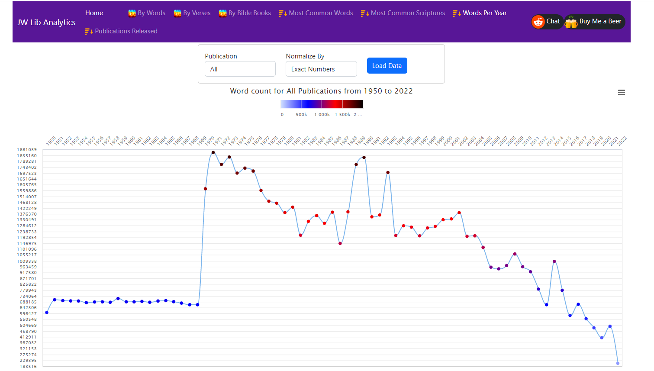Click the Most Common Words sort icon

(283, 13)
